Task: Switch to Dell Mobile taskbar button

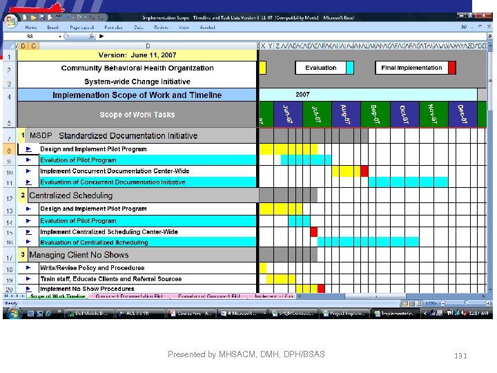Action: click(x=89, y=314)
